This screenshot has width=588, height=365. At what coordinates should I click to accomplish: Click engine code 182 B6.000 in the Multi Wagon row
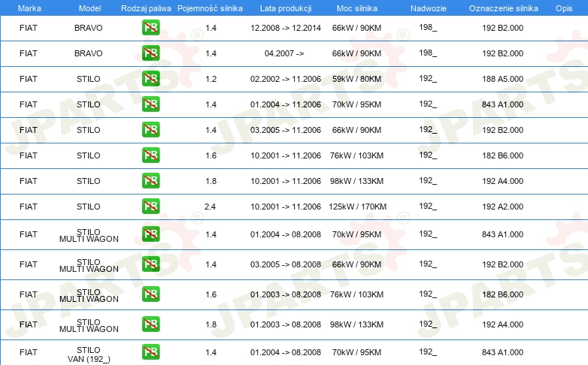tap(502, 294)
